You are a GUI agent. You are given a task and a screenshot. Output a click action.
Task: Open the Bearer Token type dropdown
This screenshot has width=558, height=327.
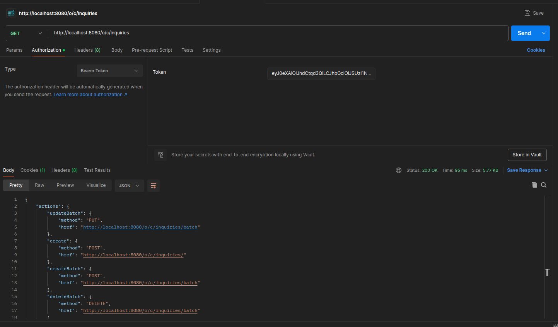tap(110, 71)
